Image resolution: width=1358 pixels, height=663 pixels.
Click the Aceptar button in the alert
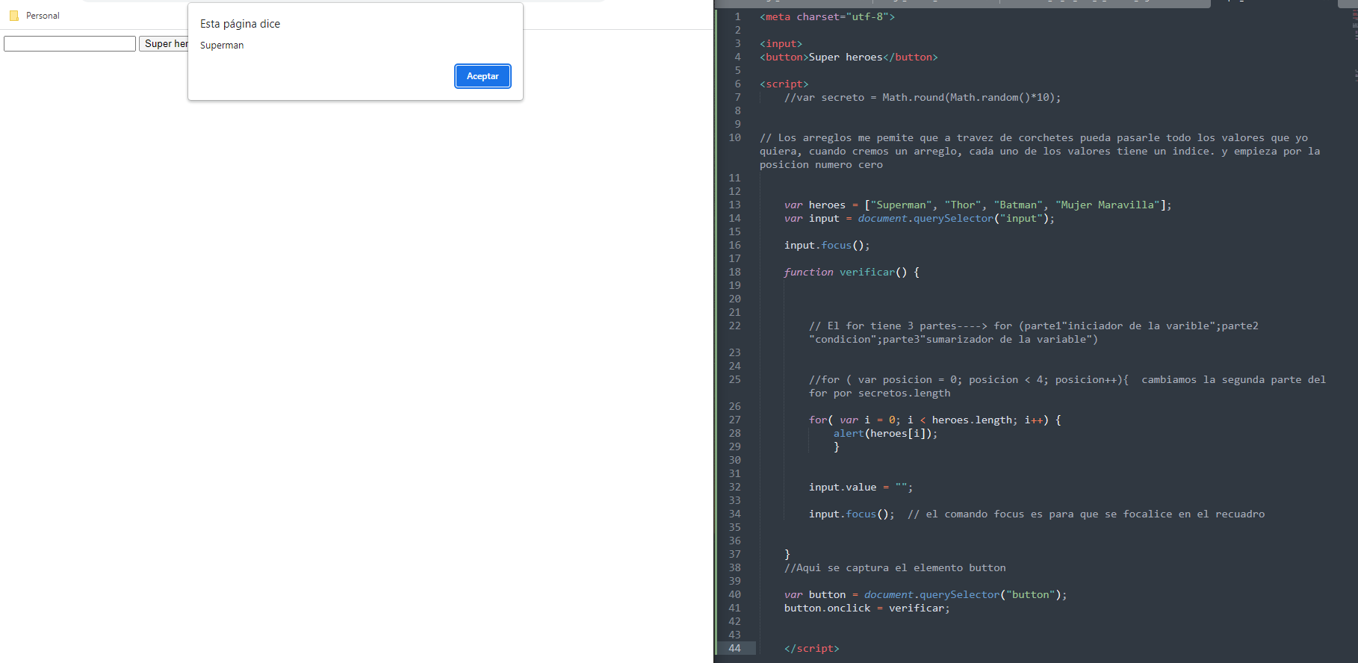click(x=483, y=76)
